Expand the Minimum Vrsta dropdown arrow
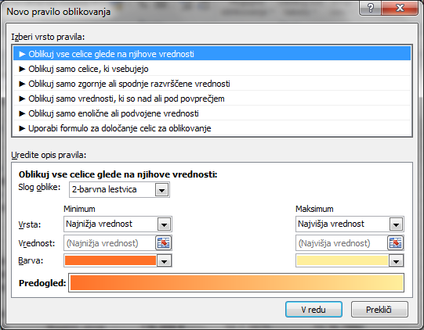424x330 pixels. (x=164, y=224)
